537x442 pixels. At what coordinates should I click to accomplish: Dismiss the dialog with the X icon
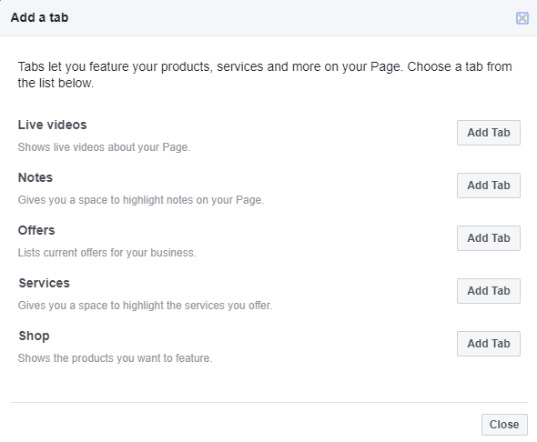[522, 18]
